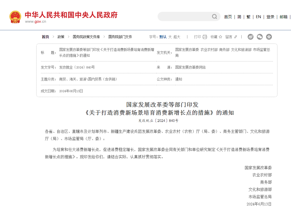Click document number 发改就业〔2024〕840号 in info table

click(77, 67)
